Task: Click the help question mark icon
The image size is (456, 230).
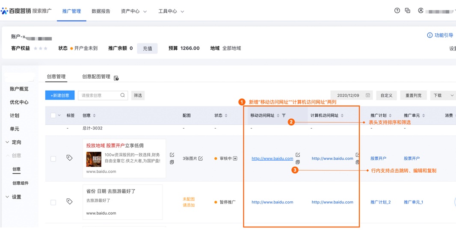Action: pyautogui.click(x=397, y=11)
